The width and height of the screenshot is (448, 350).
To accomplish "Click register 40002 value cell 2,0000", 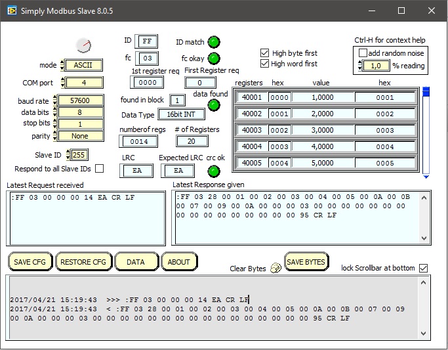I will pyautogui.click(x=323, y=114).
